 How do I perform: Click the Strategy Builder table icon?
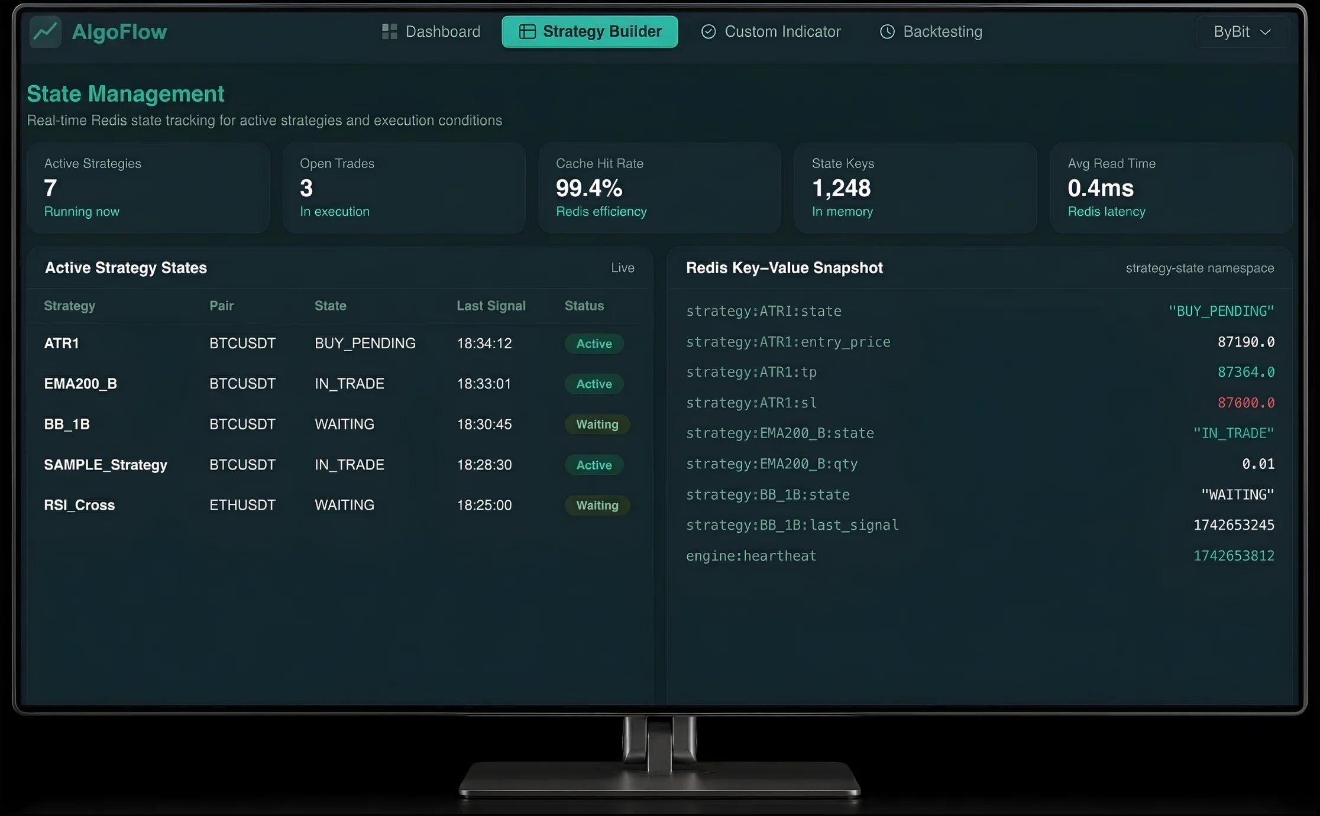(x=527, y=31)
